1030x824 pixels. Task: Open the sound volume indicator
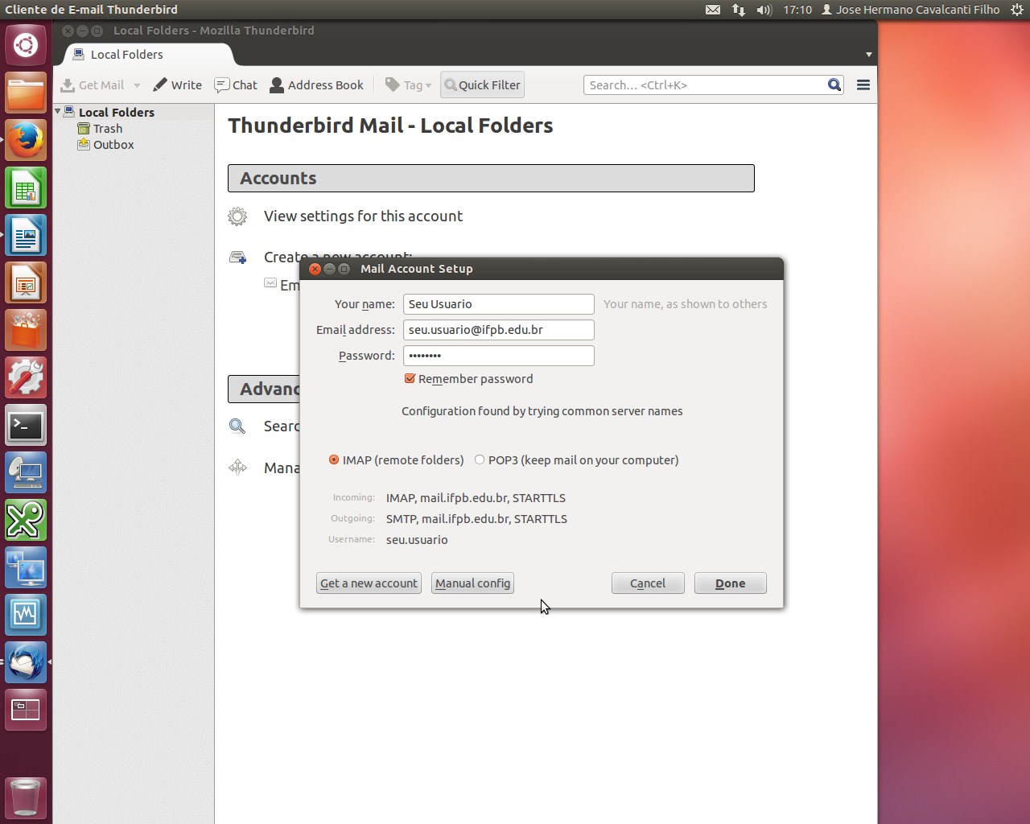pos(764,10)
